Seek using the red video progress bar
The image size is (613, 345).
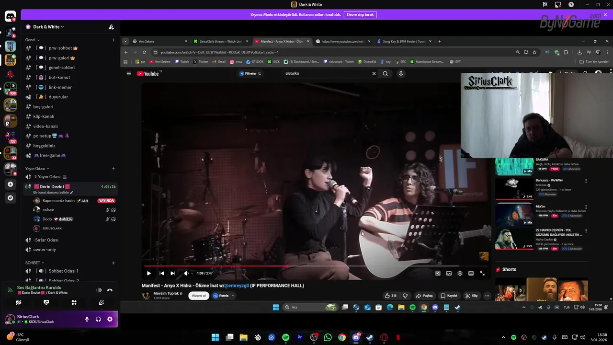click(x=317, y=266)
